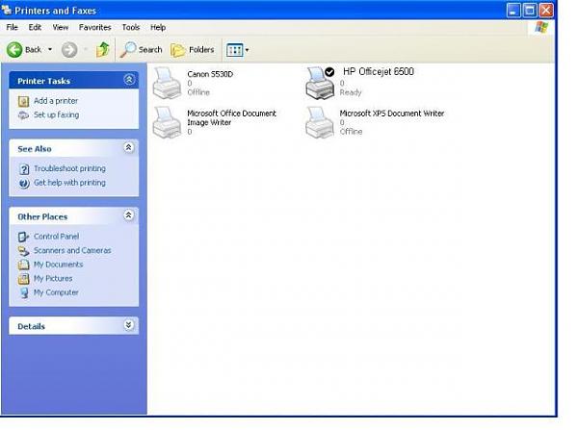Collapse the See Also panel

coord(129,147)
